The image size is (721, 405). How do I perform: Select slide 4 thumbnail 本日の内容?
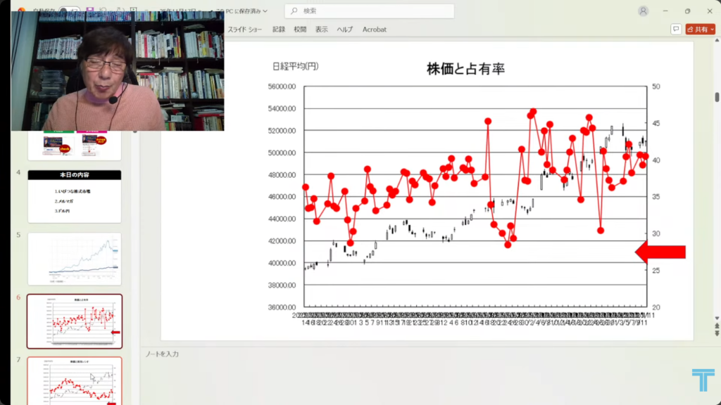(74, 196)
